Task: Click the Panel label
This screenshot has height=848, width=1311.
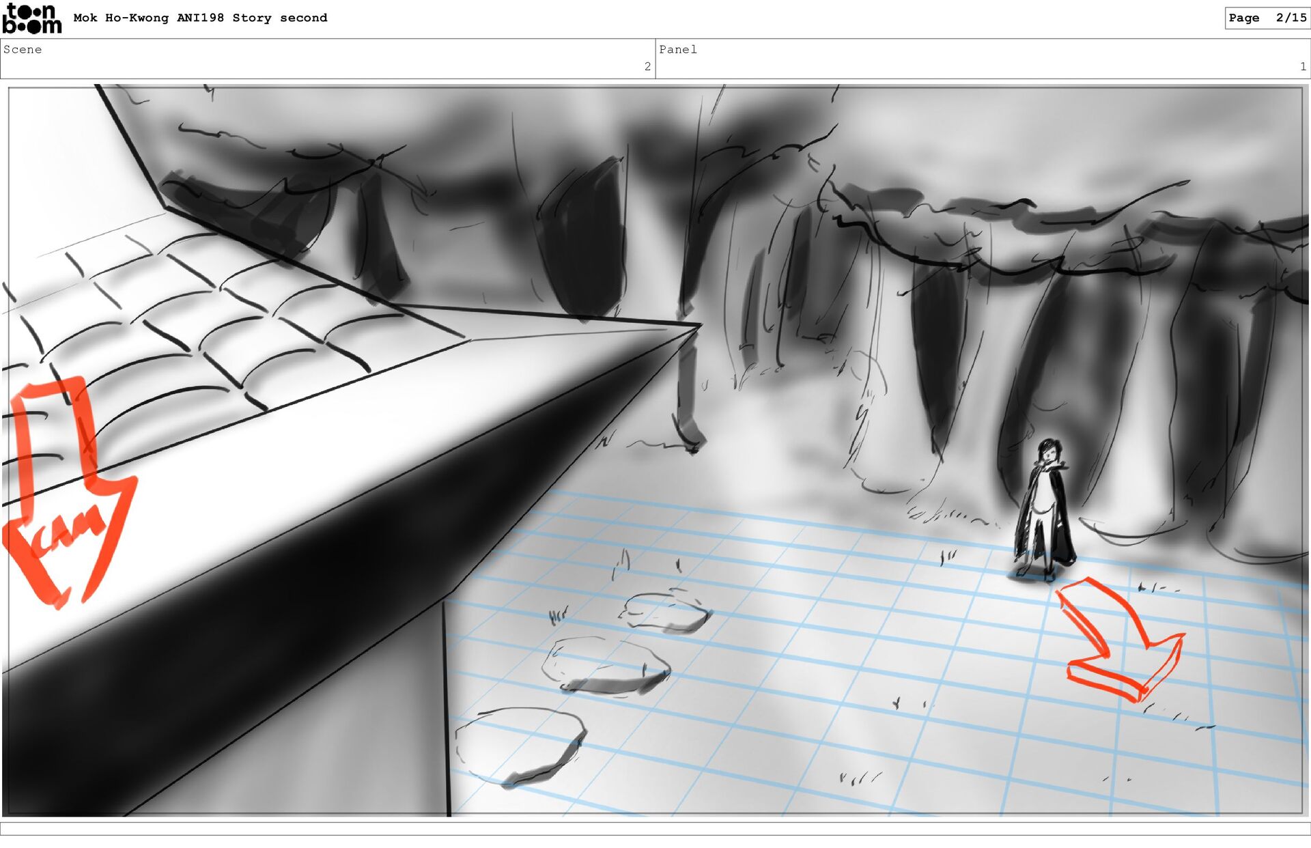Action: click(677, 50)
